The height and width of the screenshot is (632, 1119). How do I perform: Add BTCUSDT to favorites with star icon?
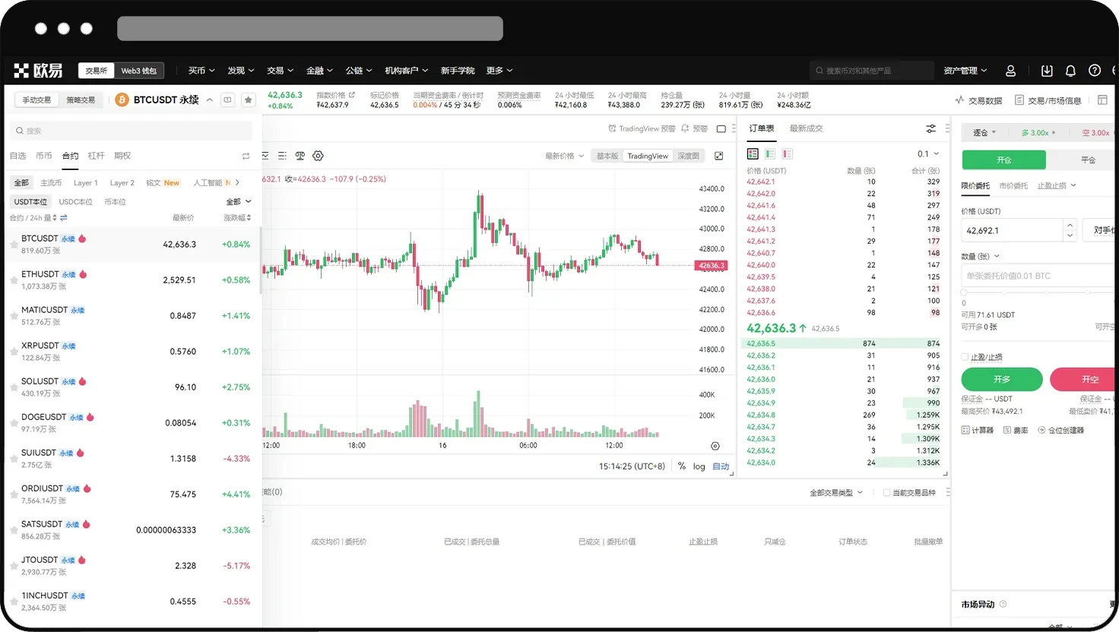coord(248,100)
